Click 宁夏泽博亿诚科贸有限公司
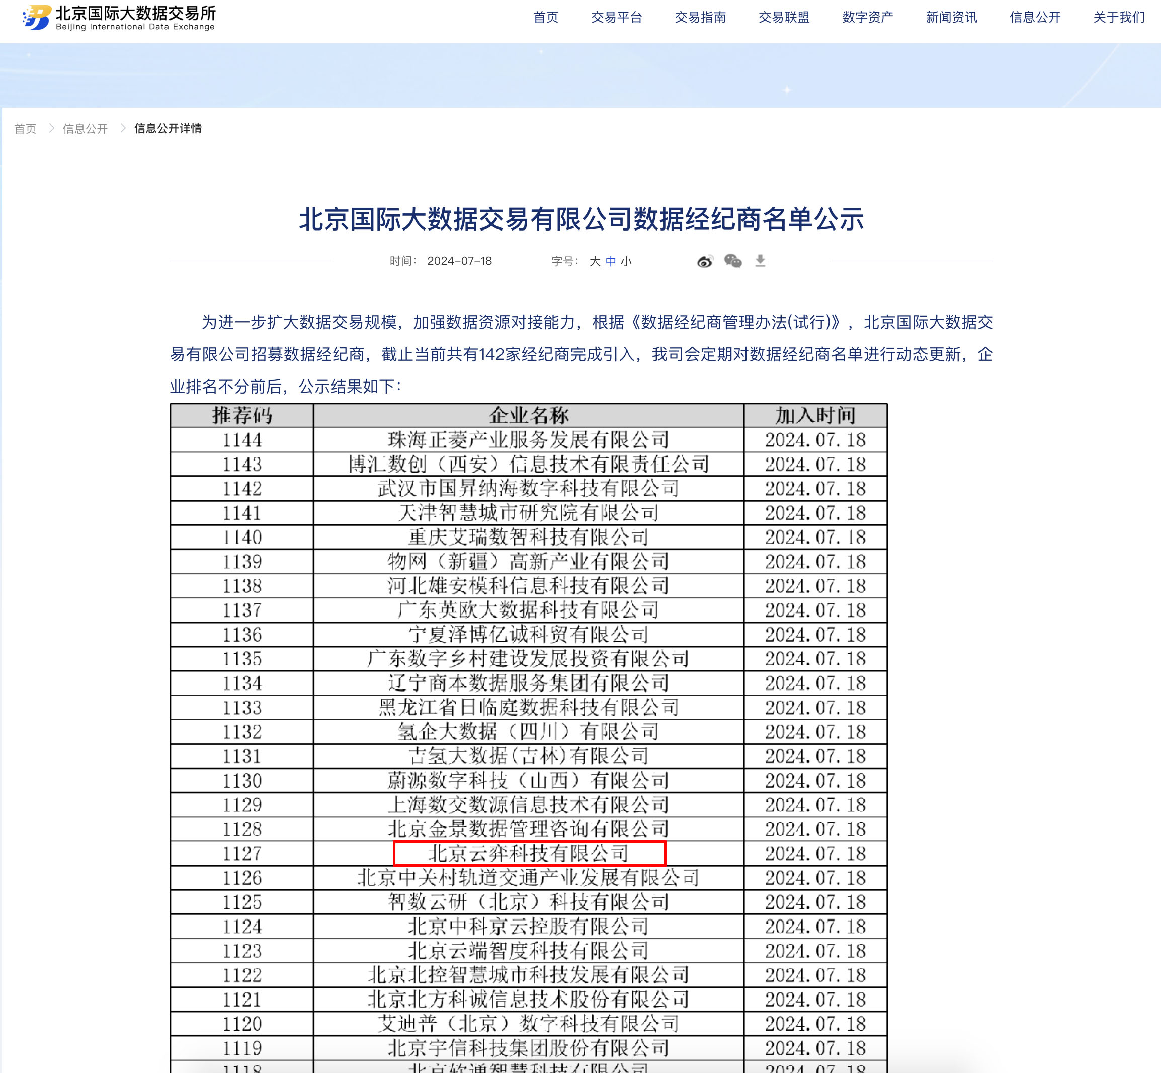 point(529,635)
